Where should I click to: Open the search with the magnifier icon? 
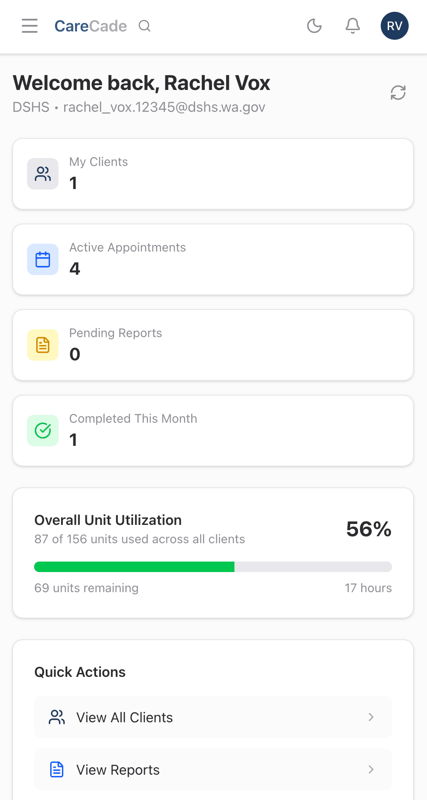click(x=145, y=26)
